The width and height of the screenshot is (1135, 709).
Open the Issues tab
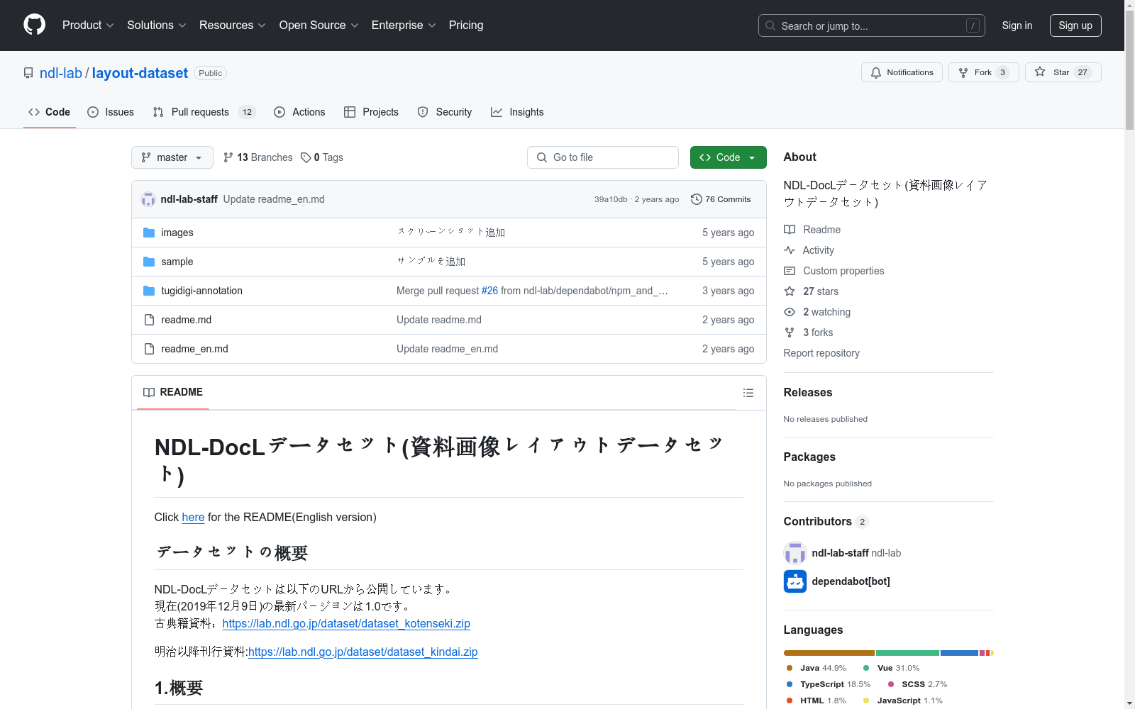click(x=111, y=112)
